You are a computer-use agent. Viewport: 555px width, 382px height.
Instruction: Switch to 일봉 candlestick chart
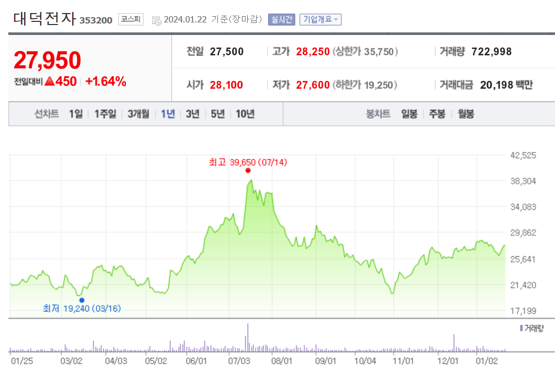click(409, 114)
